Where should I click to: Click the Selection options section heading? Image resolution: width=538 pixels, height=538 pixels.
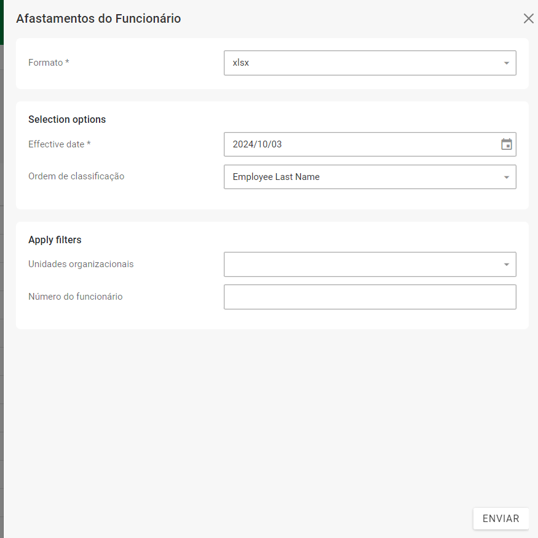[x=67, y=119]
